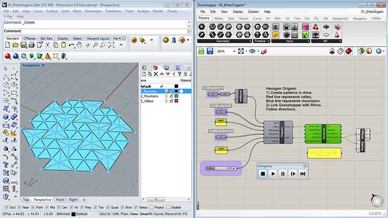
Task: Enable the Project osnap checkbox
Action: tap(151, 207)
